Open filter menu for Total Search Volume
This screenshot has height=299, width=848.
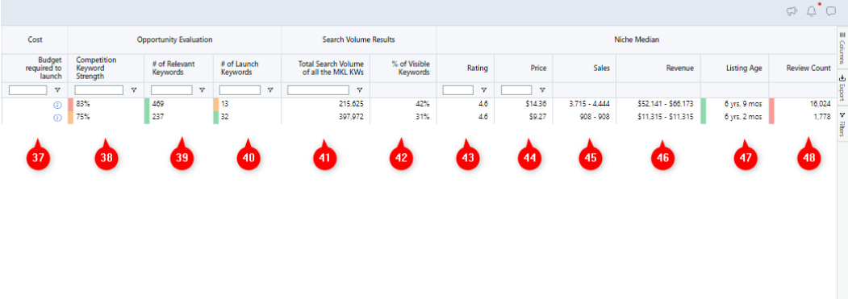pyautogui.click(x=359, y=90)
